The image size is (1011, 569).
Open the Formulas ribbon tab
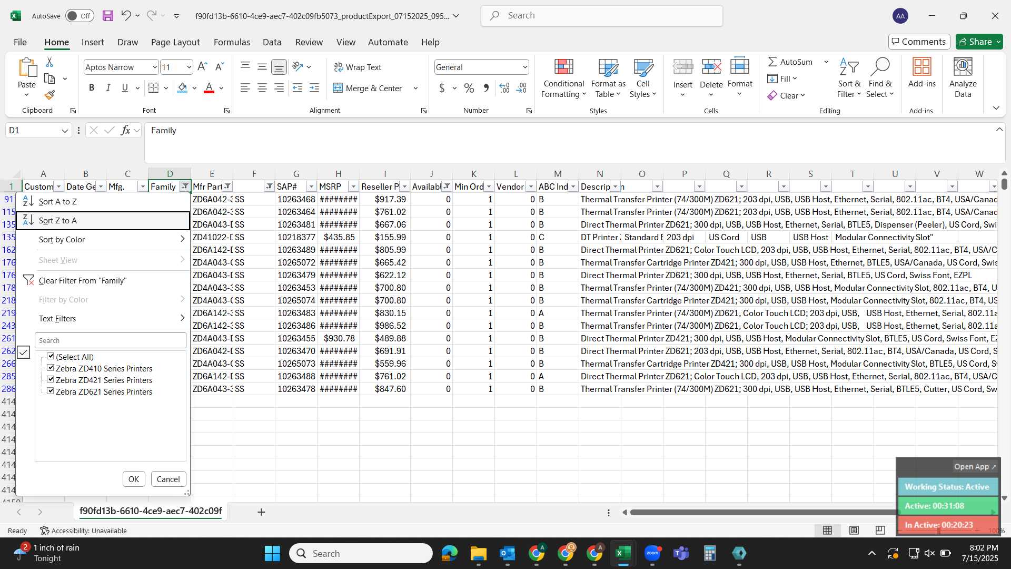232,42
